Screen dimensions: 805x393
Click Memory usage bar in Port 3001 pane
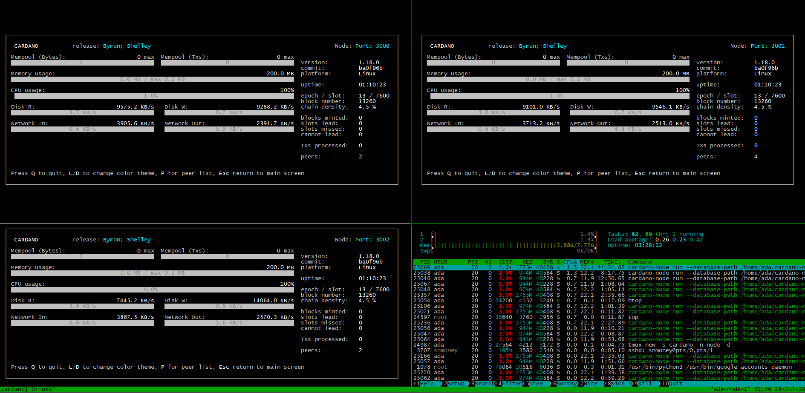click(x=558, y=79)
